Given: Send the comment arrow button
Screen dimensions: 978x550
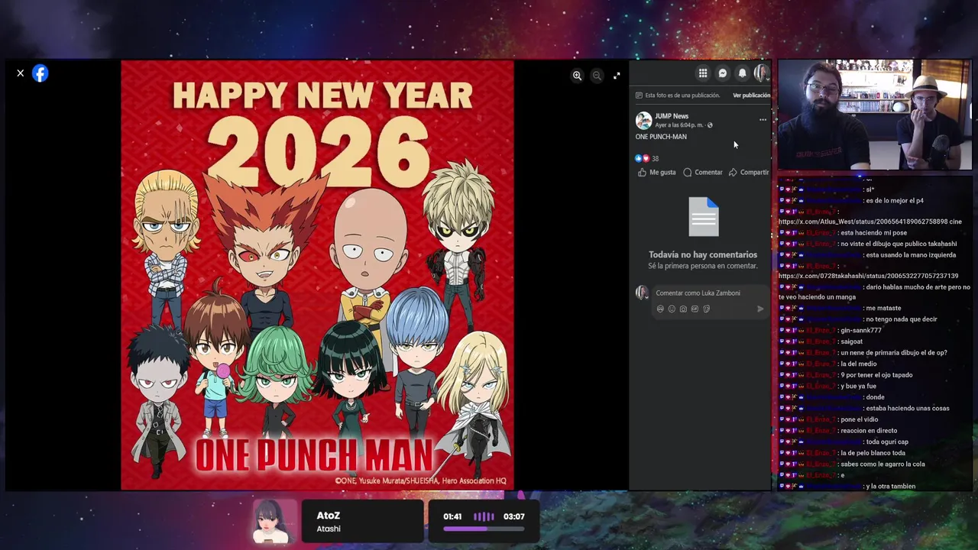Looking at the screenshot, I should coord(760,309).
